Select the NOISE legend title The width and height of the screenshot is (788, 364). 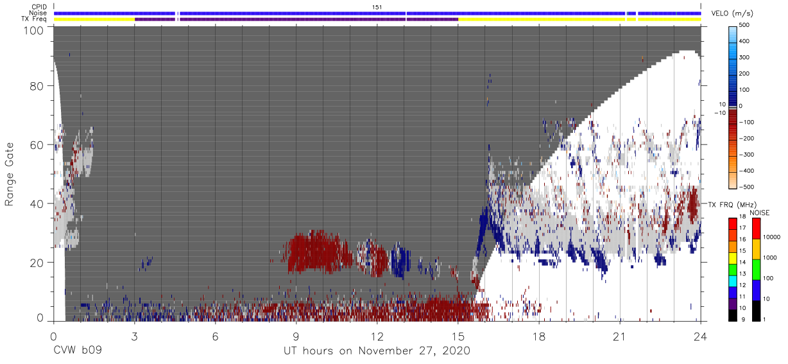760,212
